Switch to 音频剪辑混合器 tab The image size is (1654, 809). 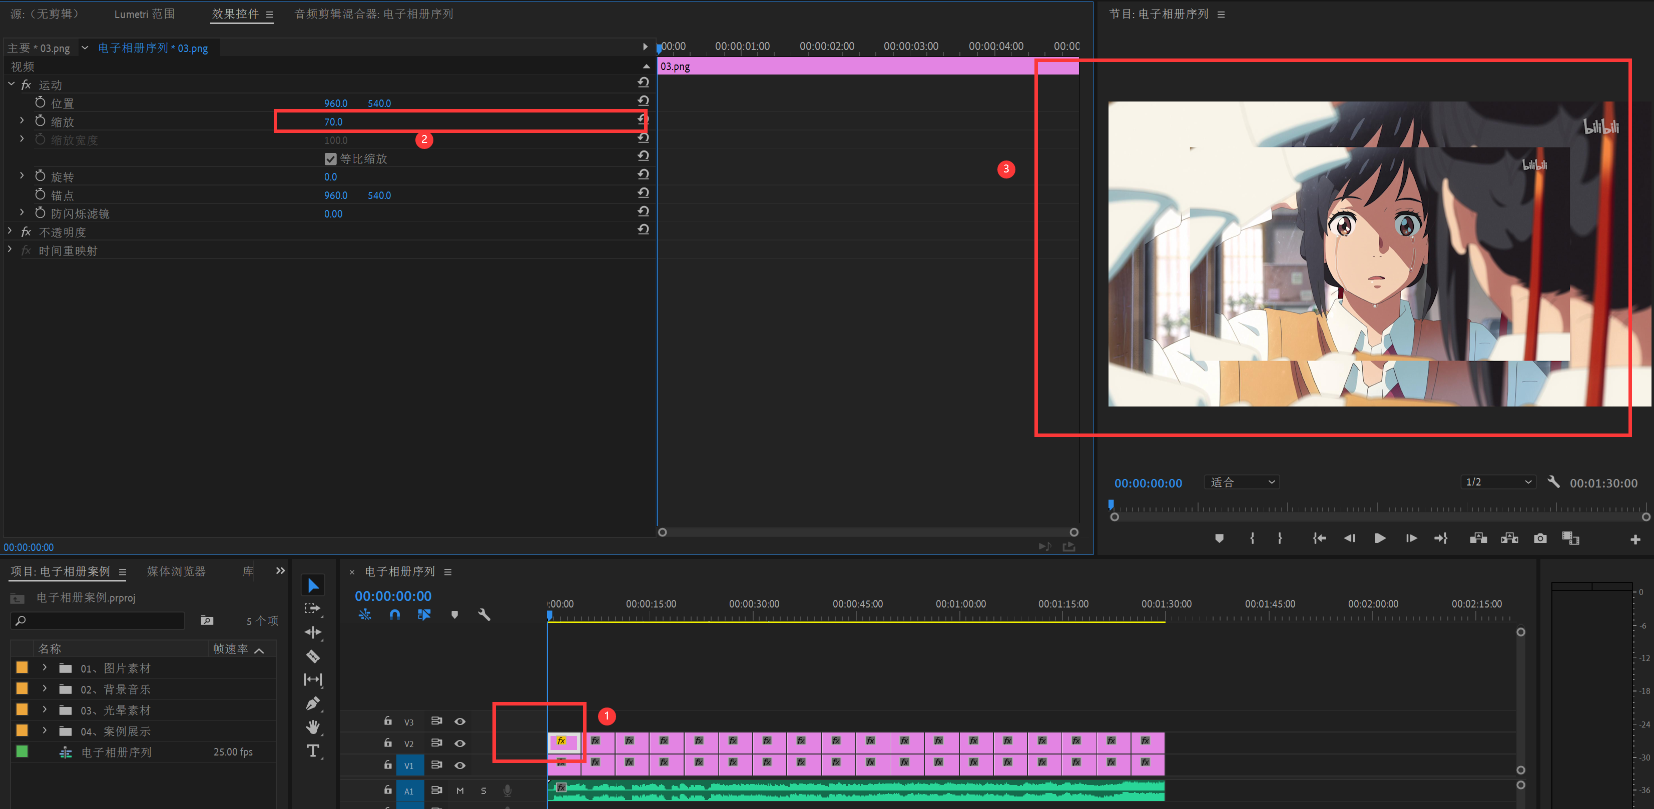coord(374,14)
